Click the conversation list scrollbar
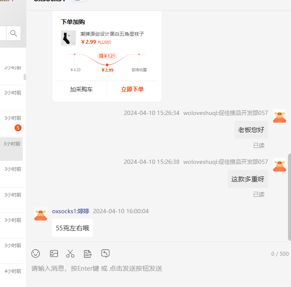This screenshot has height=287, width=291. tap(25, 77)
